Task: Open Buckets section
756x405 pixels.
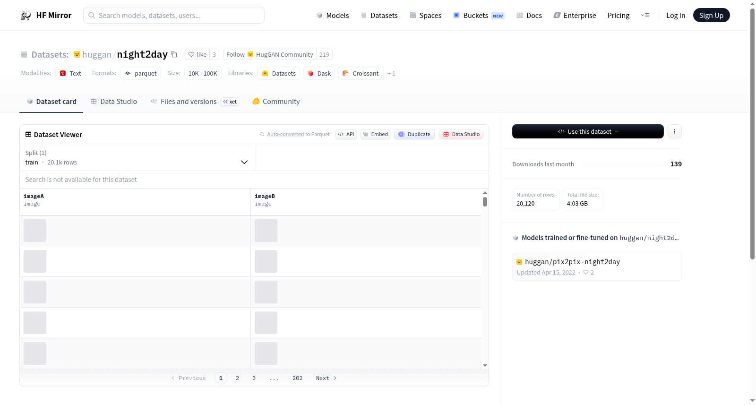Action: coord(479,15)
